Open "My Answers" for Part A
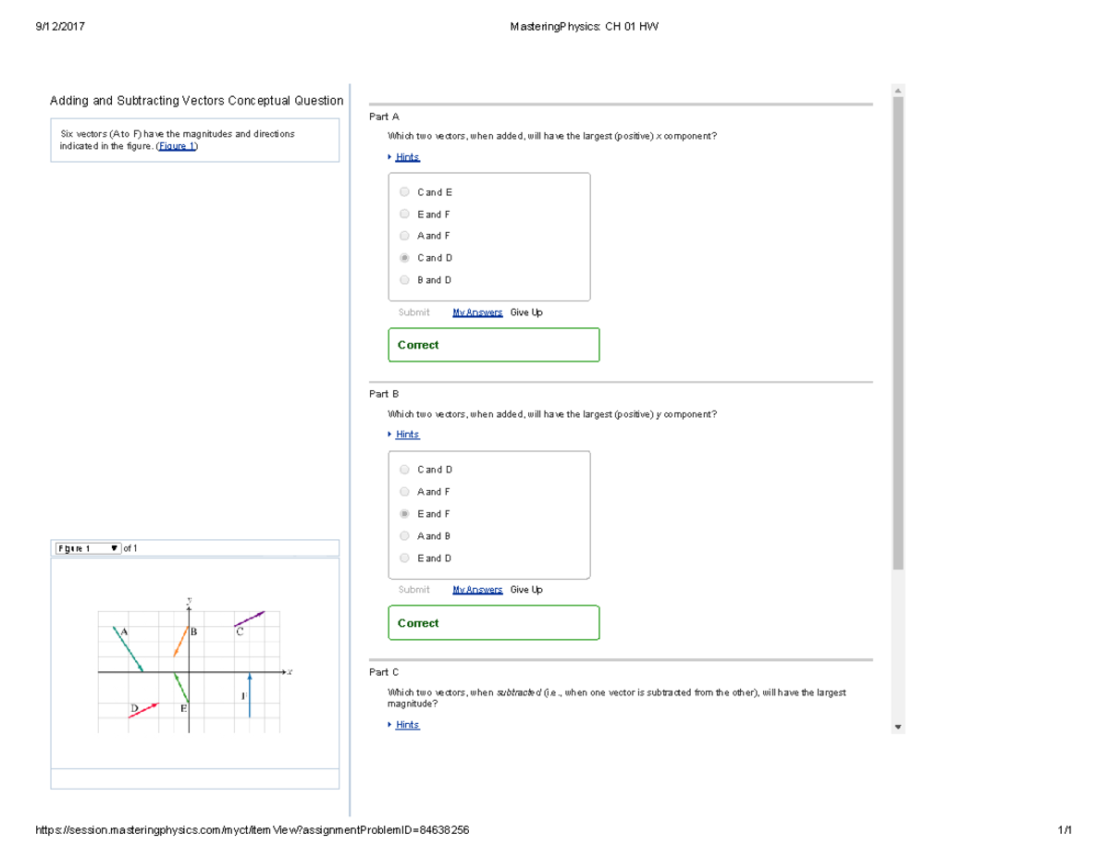This screenshot has width=1110, height=858. click(476, 312)
